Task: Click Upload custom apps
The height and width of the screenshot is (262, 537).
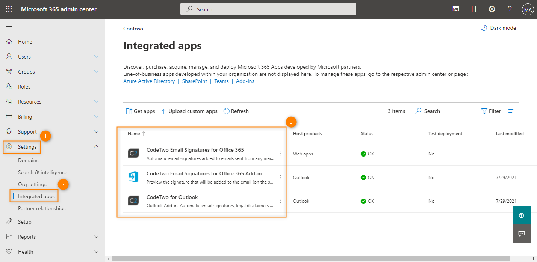Action: click(x=189, y=111)
